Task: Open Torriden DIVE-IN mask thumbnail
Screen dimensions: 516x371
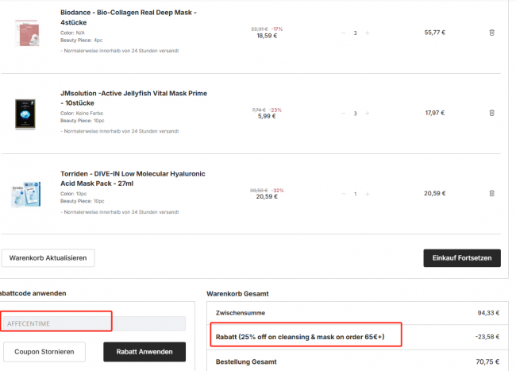Action: tap(26, 194)
